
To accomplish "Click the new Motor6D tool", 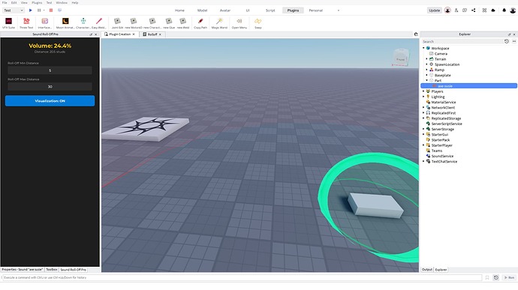I will [x=134, y=23].
